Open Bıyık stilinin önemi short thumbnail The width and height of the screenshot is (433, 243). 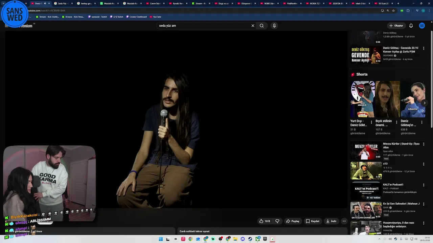tap(388, 99)
